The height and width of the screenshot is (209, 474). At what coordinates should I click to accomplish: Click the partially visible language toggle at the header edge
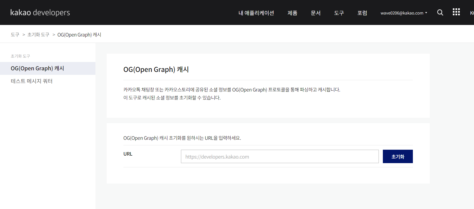pyautogui.click(x=472, y=13)
